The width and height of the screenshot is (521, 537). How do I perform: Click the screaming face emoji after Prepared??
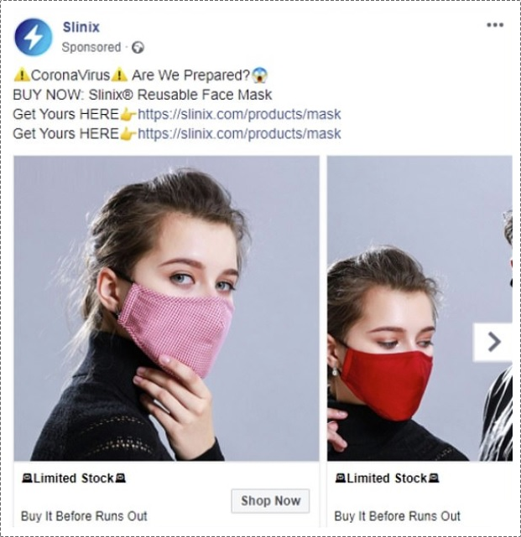[259, 75]
